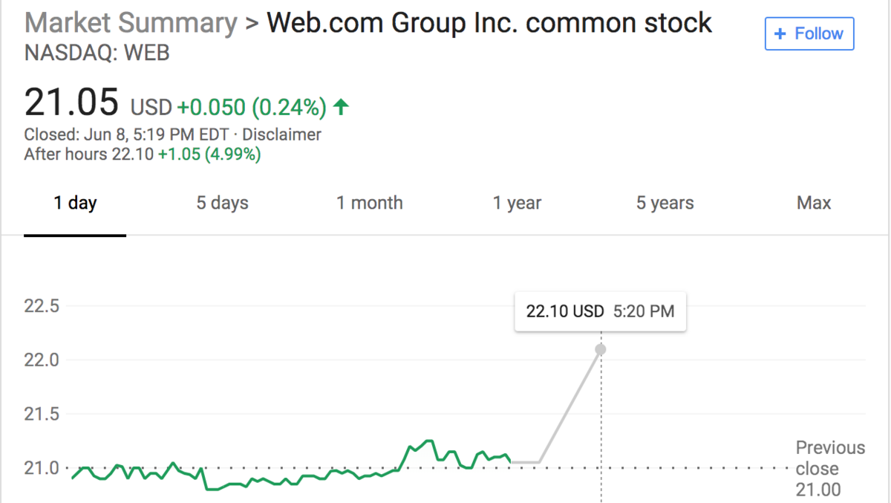Screen dimensions: 891x503
Task: Open the 1 month chart view
Action: pyautogui.click(x=369, y=202)
